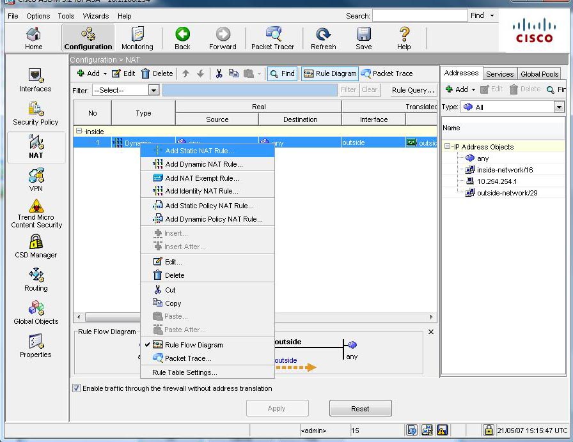Choose Add Dynamic NAT Rule
This screenshot has width=573, height=442.
pyautogui.click(x=207, y=164)
